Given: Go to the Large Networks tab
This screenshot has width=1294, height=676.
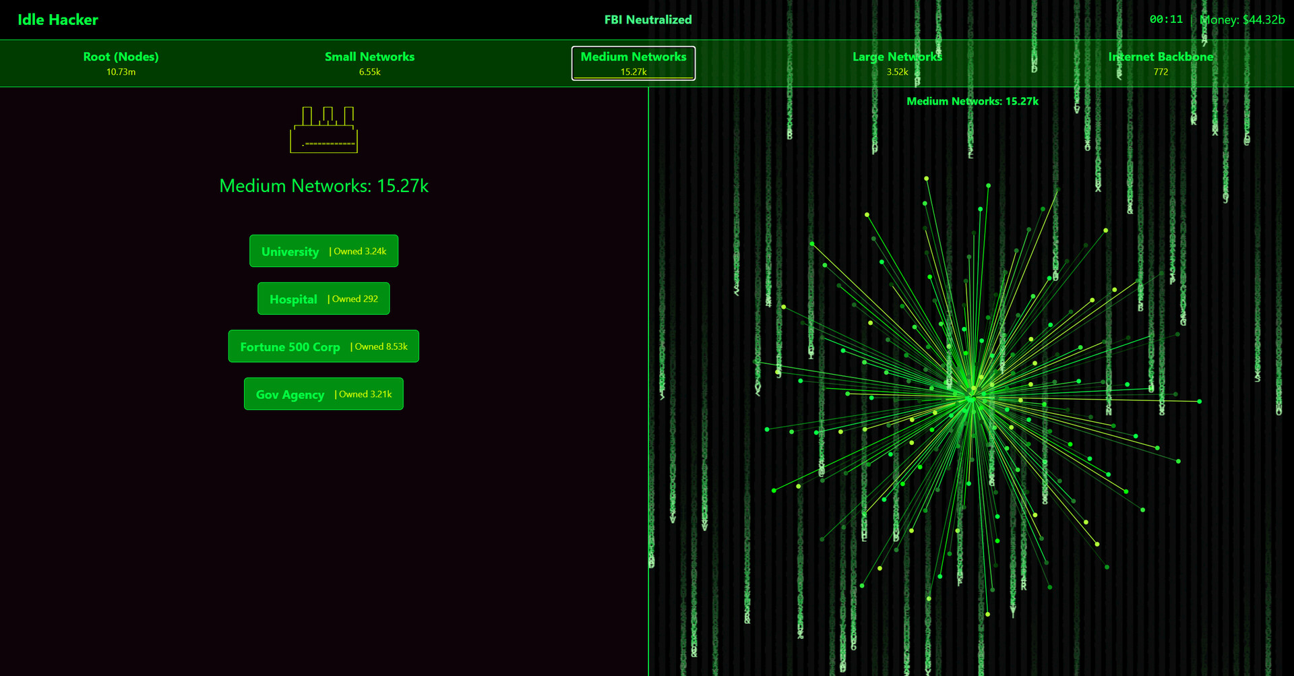Looking at the screenshot, I should [x=896, y=63].
